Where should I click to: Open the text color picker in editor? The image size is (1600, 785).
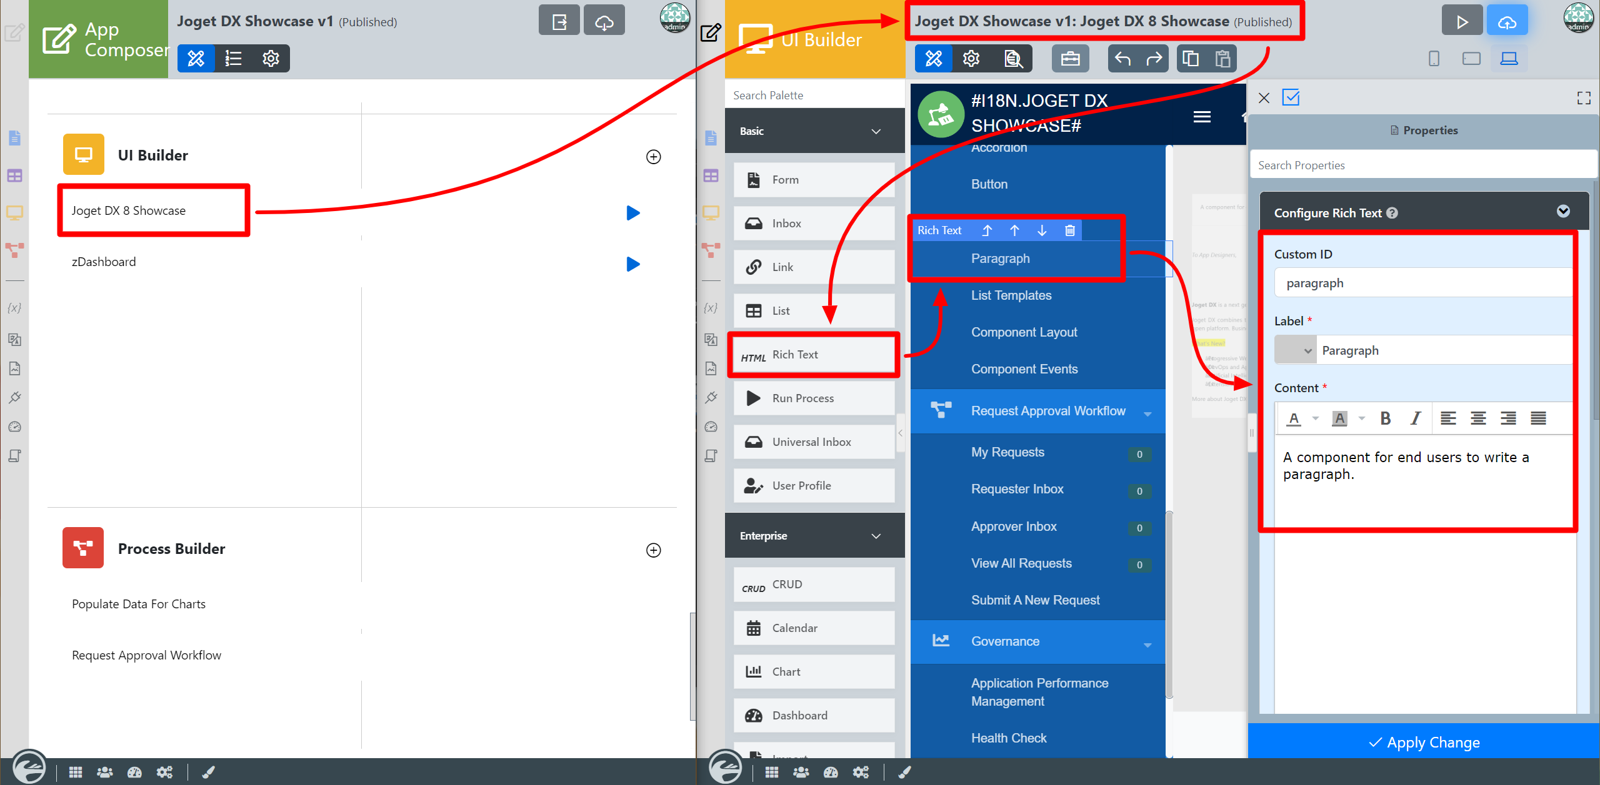pos(1294,418)
